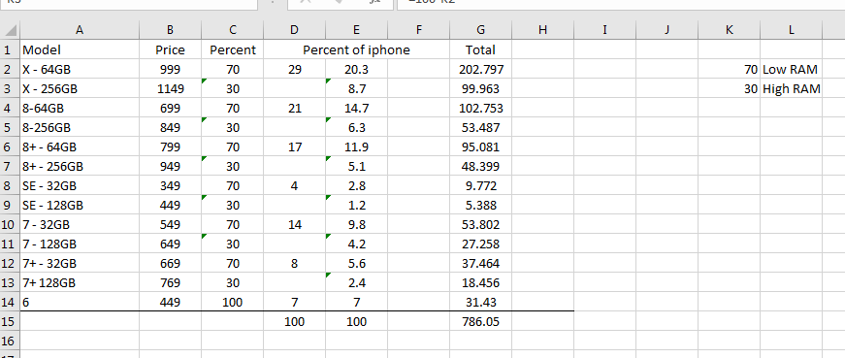845x358 pixels.
Task: Select price cell 769
Action: click(x=170, y=283)
